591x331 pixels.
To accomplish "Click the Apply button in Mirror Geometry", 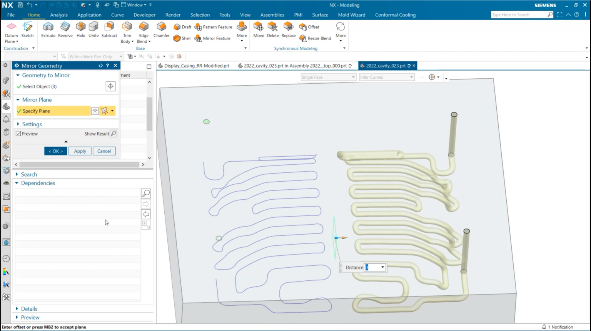I will pyautogui.click(x=80, y=151).
